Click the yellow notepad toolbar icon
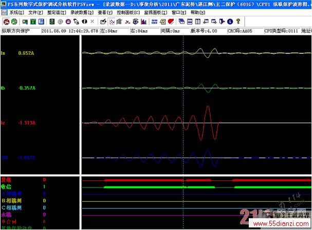This screenshot has height=230, width=312. point(162,22)
